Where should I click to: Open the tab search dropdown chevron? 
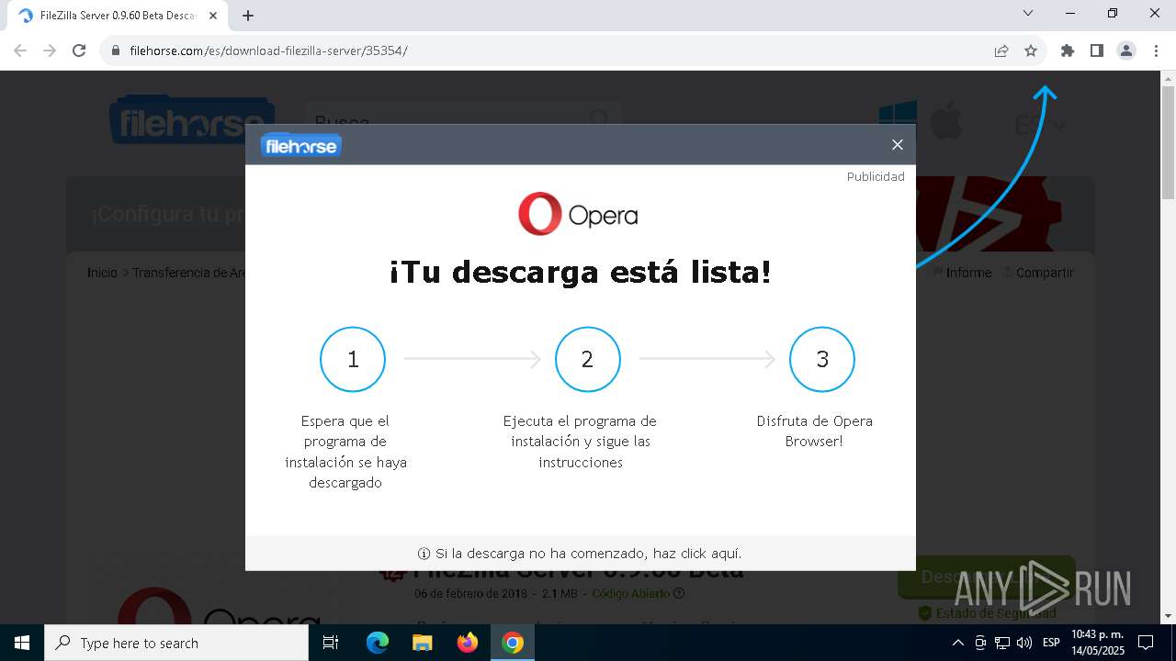point(1028,13)
